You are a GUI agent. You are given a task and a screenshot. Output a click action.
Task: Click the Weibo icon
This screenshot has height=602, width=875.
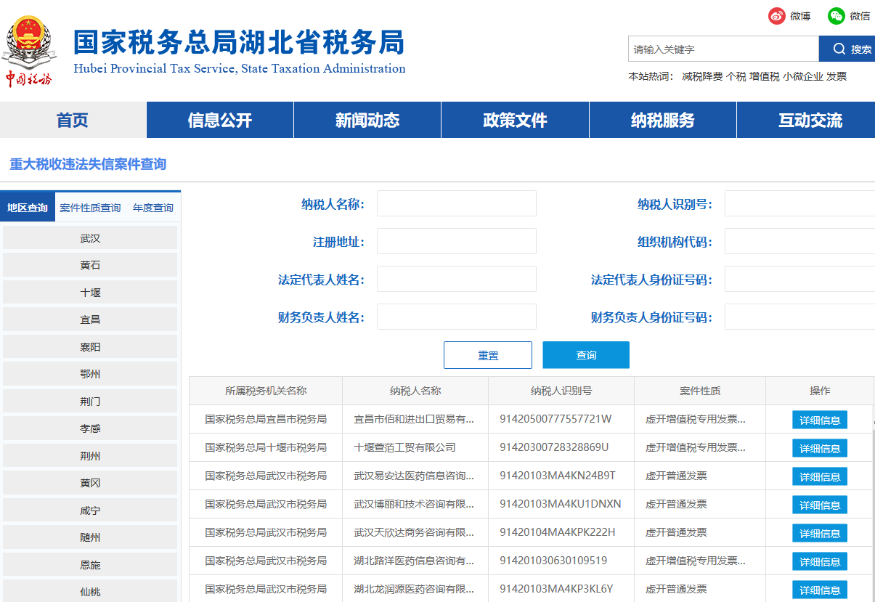pos(777,16)
